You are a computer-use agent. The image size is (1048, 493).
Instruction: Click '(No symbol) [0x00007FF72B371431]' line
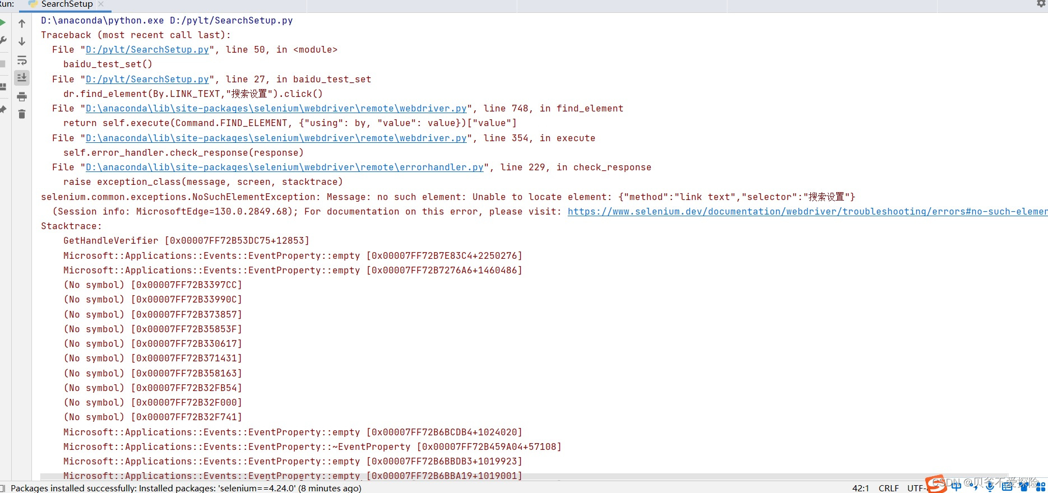pyautogui.click(x=152, y=359)
